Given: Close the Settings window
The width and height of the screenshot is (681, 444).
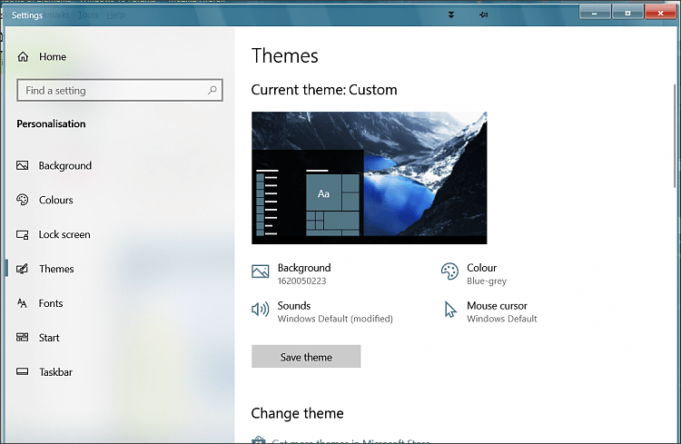Looking at the screenshot, I should 661,13.
